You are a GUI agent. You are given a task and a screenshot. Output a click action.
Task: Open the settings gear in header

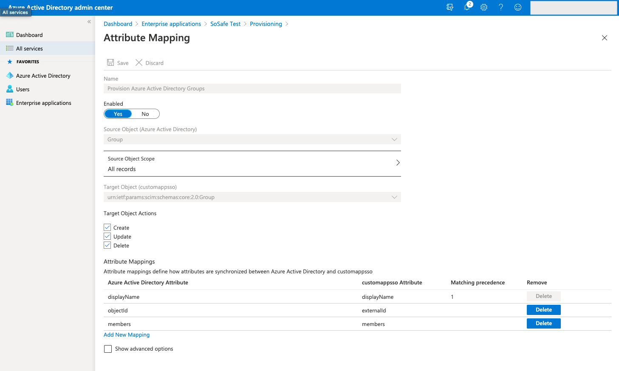point(484,7)
